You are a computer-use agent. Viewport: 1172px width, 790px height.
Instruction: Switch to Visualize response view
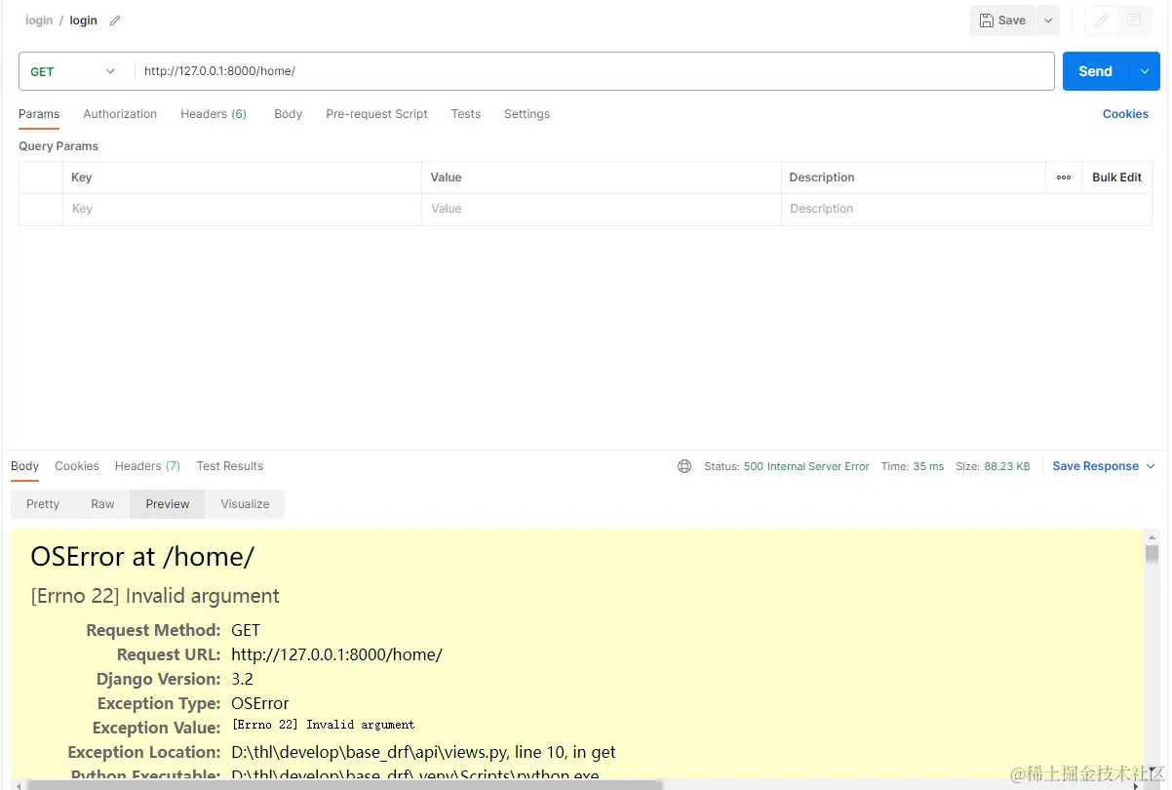pyautogui.click(x=245, y=504)
